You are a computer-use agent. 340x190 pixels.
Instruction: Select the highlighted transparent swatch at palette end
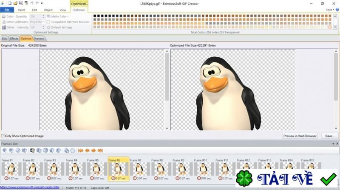click(x=330, y=27)
